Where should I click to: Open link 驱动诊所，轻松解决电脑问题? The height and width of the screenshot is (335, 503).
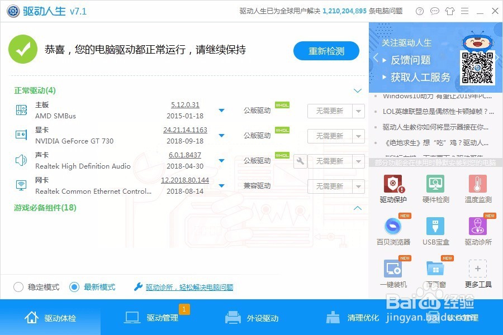(x=189, y=287)
